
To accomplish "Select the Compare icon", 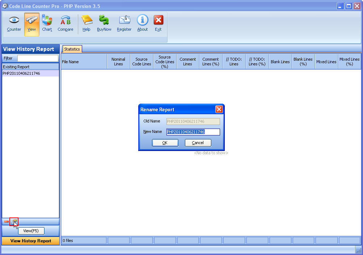I will pos(65,23).
